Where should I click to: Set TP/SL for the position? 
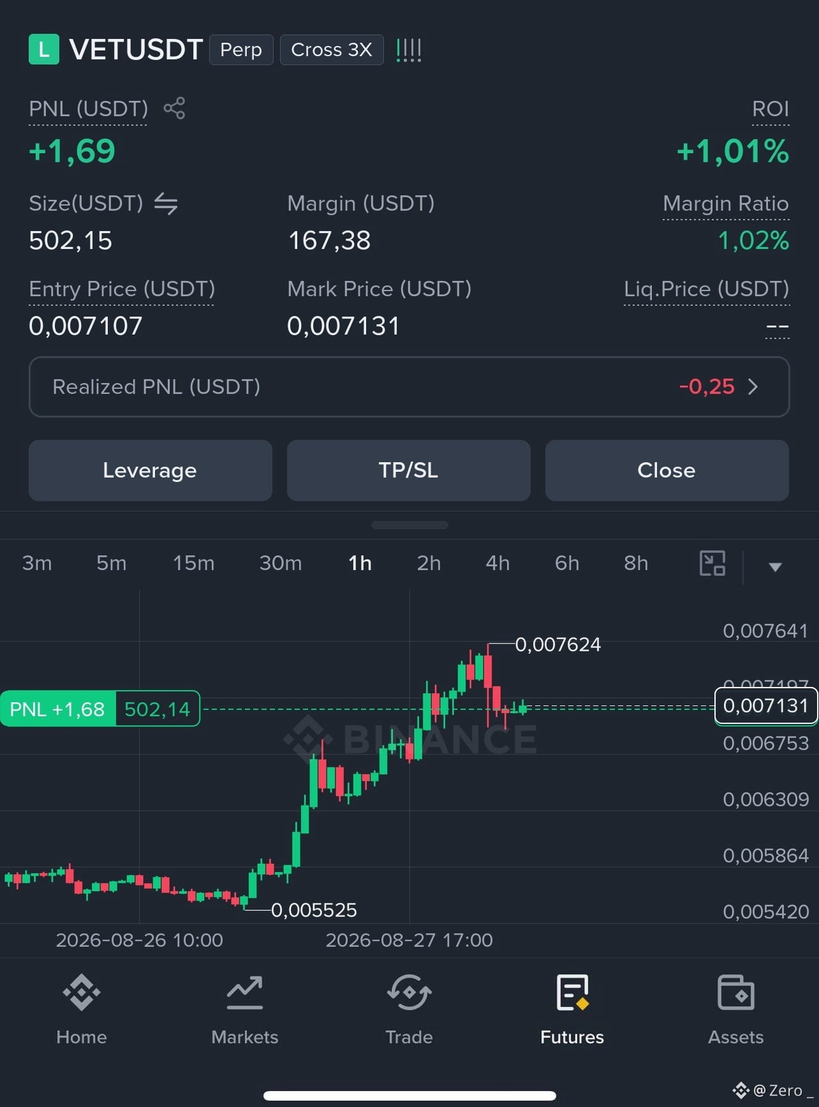click(409, 471)
